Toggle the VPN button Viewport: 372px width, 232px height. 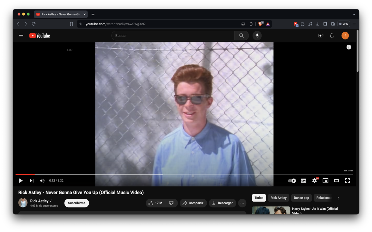(x=344, y=24)
